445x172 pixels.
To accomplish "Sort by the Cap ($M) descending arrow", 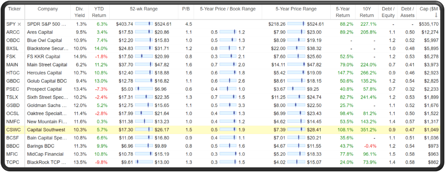I will click(435, 15).
